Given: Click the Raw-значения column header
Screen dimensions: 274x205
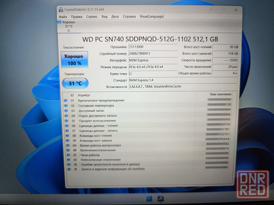Looking at the screenshot, I should (x=220, y=94).
